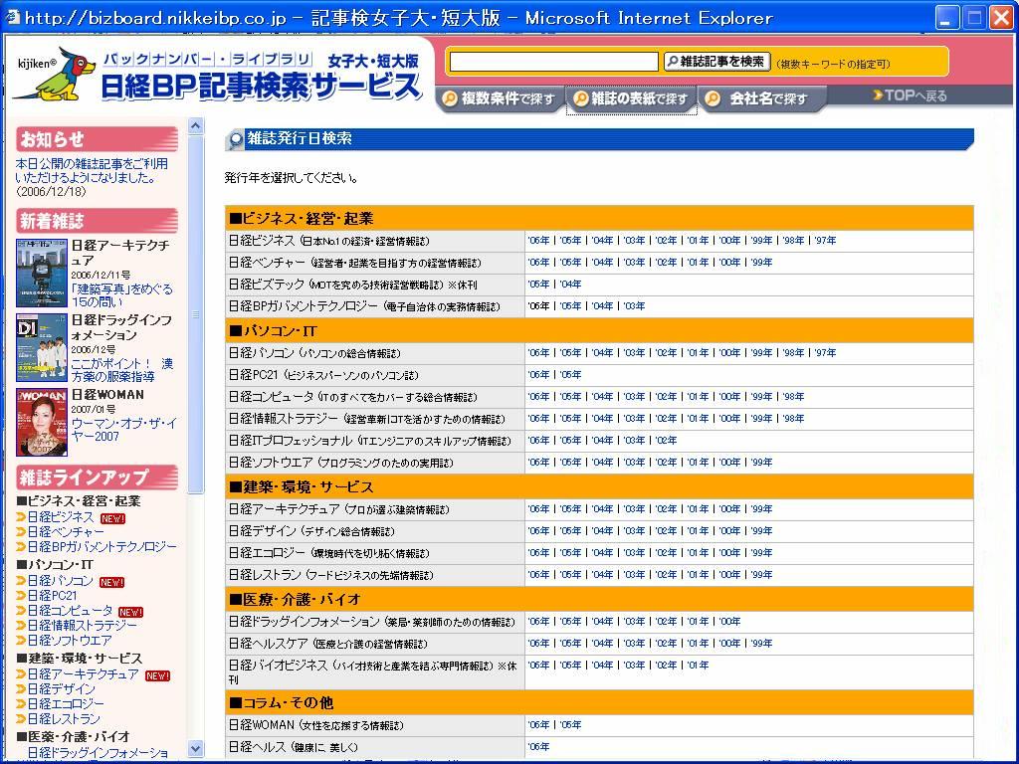Go back via the TOPへ戻る link
The image size is (1019, 764).
click(x=910, y=95)
